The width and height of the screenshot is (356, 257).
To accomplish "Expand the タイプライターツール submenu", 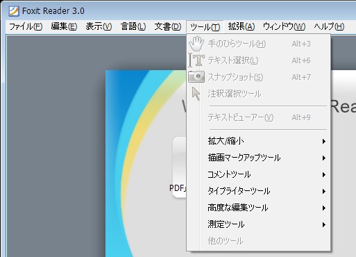I will click(258, 191).
